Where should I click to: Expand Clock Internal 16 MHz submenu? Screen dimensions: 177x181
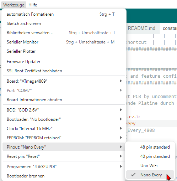[x=64, y=129]
